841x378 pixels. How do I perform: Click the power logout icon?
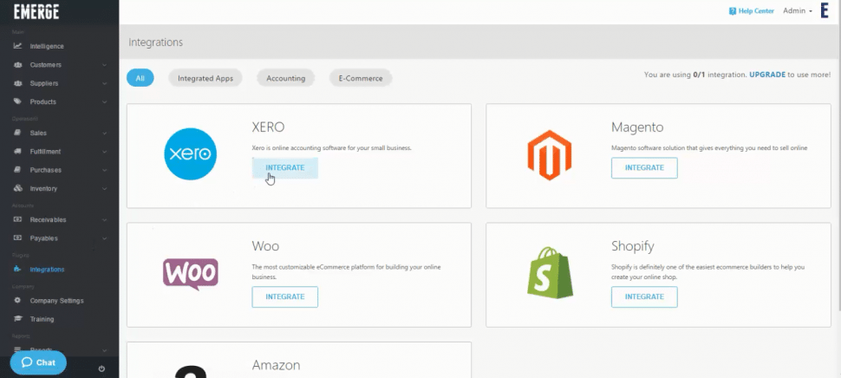pyautogui.click(x=102, y=368)
